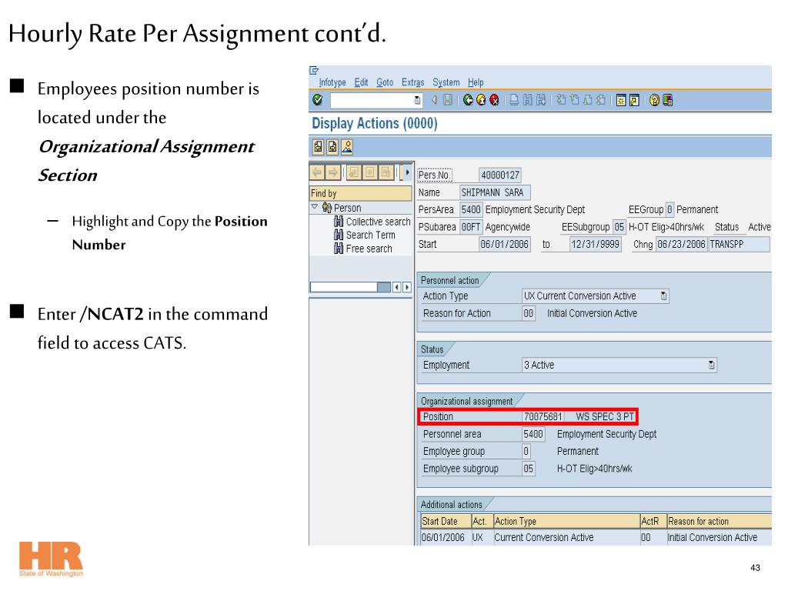Click the third greyed icon in the object manager toolbar
The height and width of the screenshot is (591, 788).
354,172
